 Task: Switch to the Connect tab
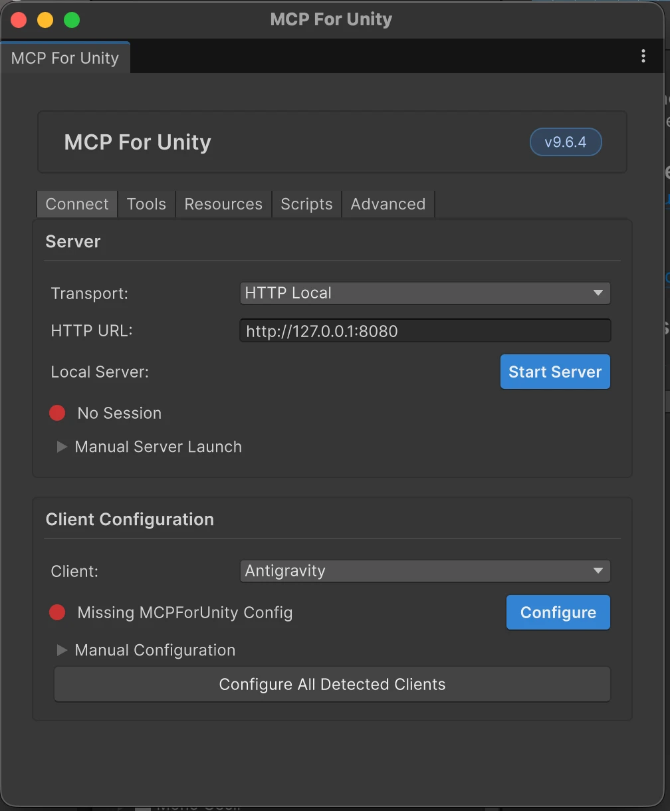[77, 204]
